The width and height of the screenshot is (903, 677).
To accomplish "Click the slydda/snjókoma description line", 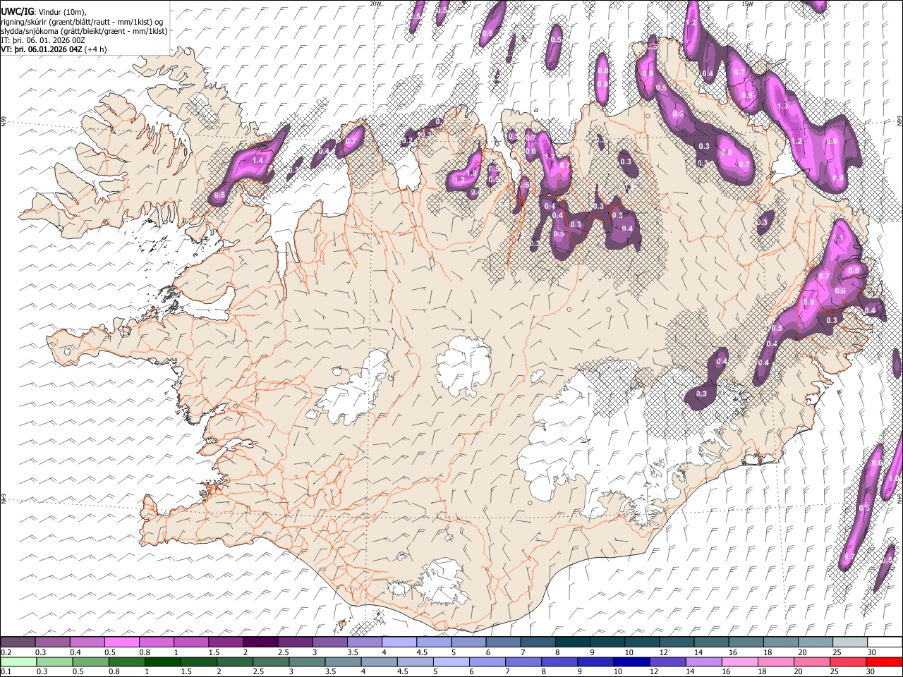I will coord(85,31).
